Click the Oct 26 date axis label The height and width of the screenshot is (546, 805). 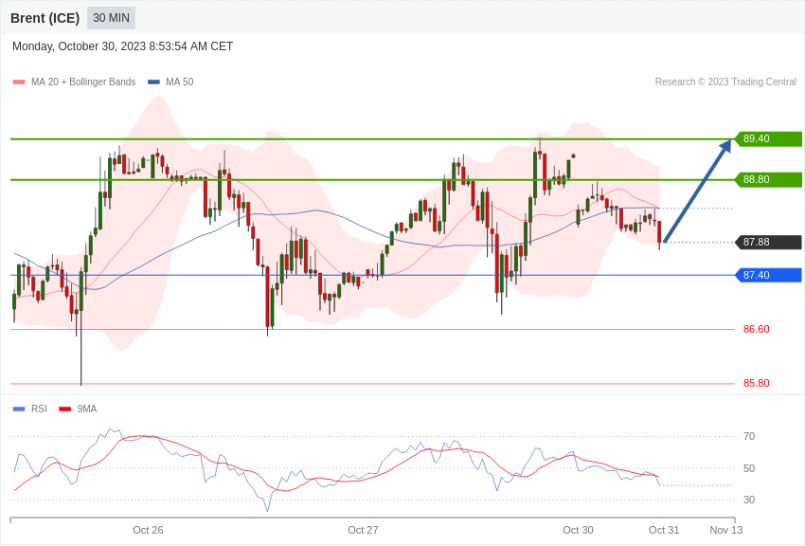coord(148,530)
